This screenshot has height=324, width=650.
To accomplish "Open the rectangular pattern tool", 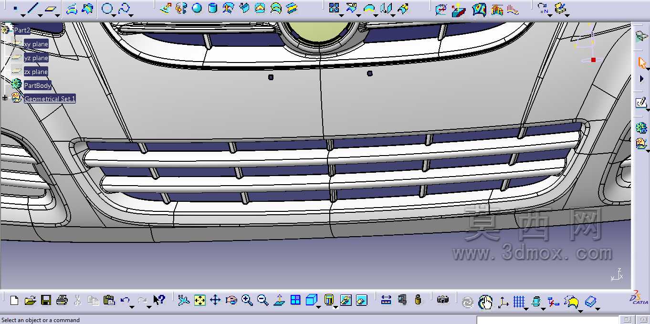I will click(334, 8).
